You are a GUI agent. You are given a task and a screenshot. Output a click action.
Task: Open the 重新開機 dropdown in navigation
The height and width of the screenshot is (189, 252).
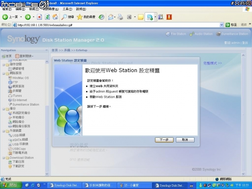pyautogui.click(x=24, y=56)
